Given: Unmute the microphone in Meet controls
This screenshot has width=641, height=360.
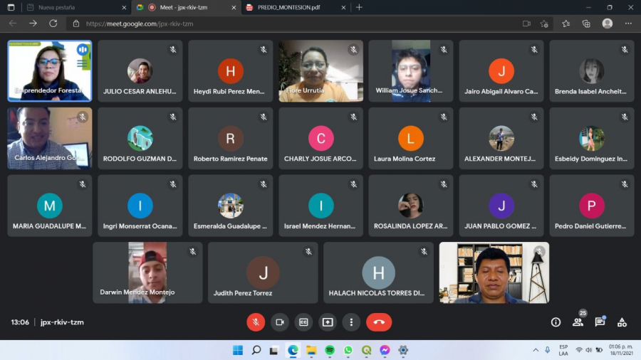Looking at the screenshot, I should (256, 322).
